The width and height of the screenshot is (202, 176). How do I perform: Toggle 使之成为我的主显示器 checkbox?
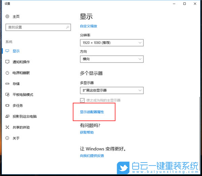(82, 100)
